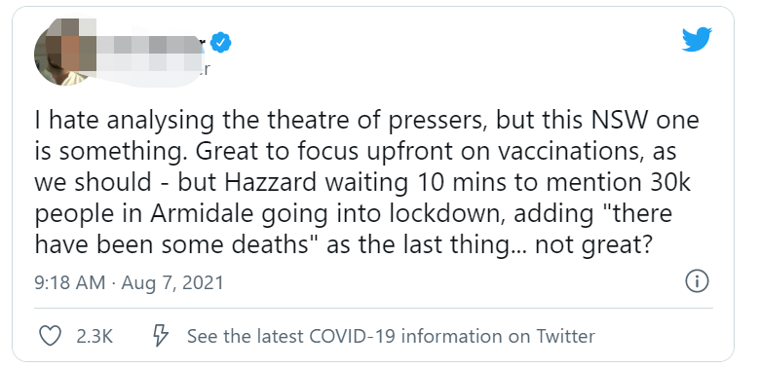This screenshot has height=369, width=760.
Task: Click the blue Twitter bird logo
Action: click(697, 39)
